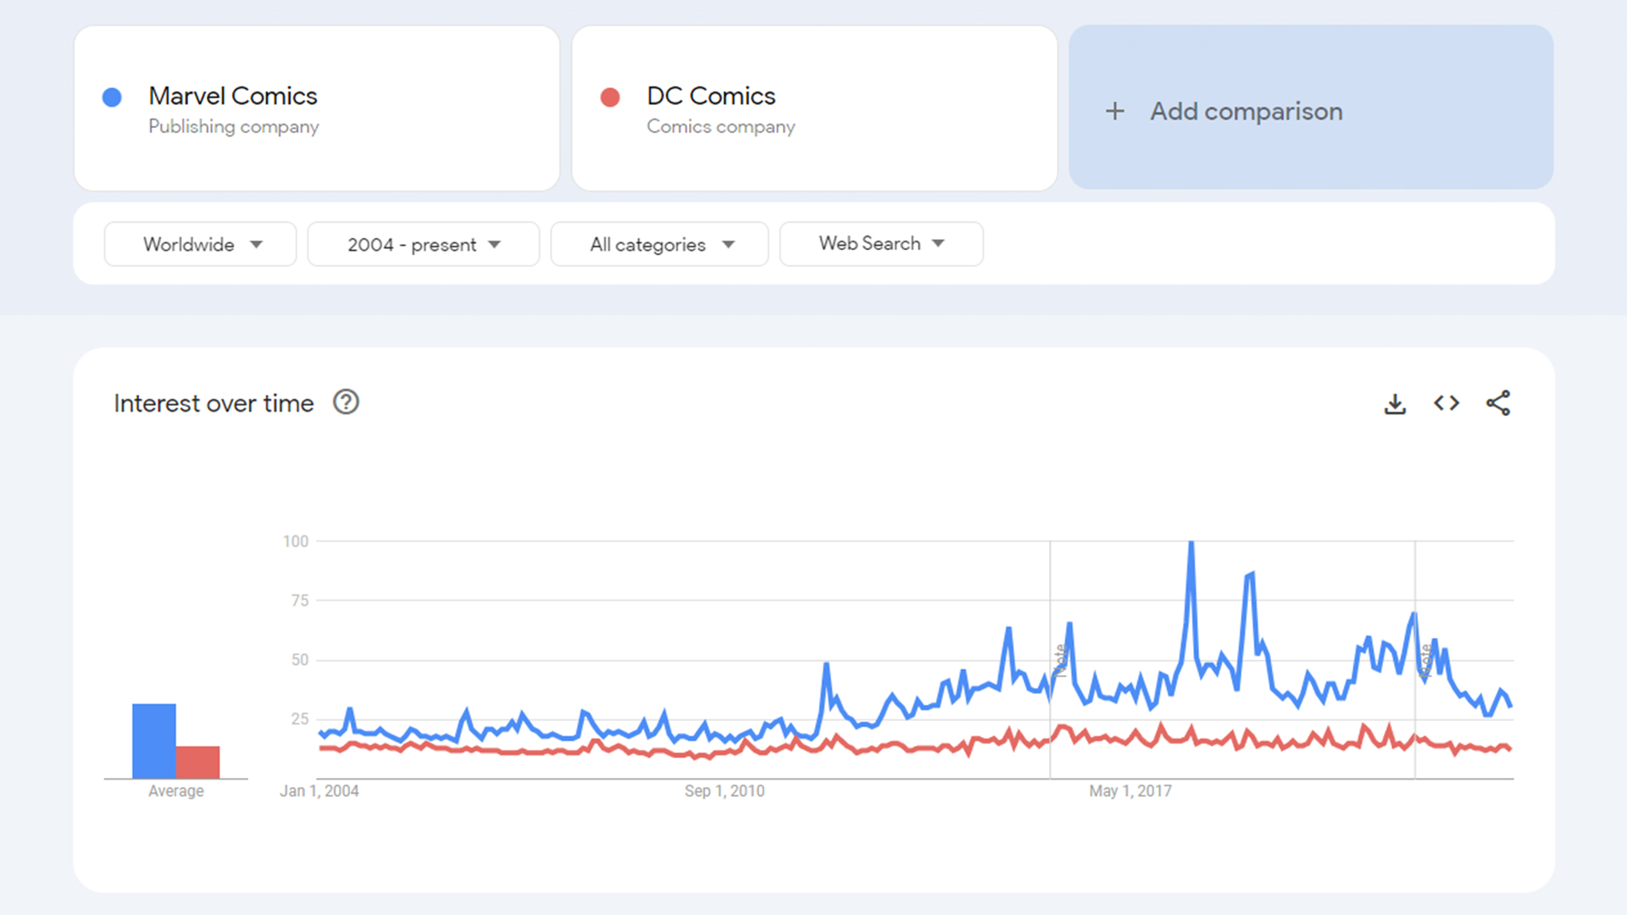Open help for Interest over time
The width and height of the screenshot is (1627, 915).
[346, 402]
